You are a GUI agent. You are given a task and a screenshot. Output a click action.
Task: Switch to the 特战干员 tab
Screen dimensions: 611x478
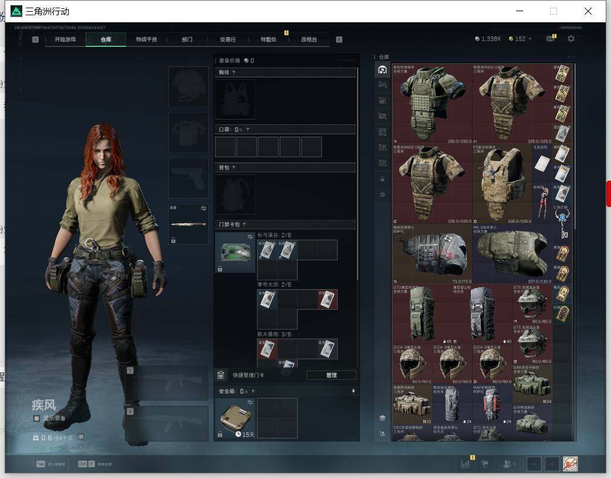tap(146, 39)
